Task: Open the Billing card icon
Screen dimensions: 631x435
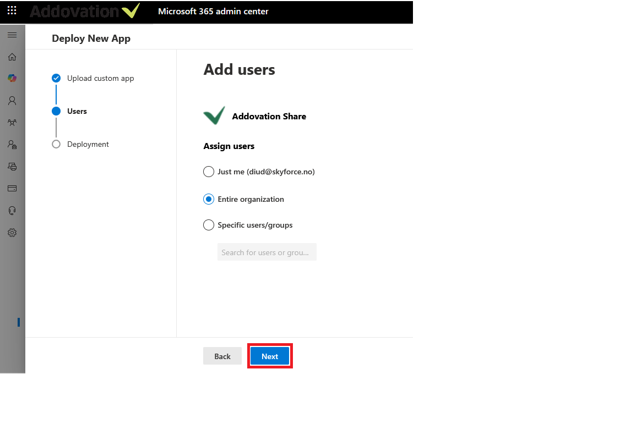Action: (12, 189)
